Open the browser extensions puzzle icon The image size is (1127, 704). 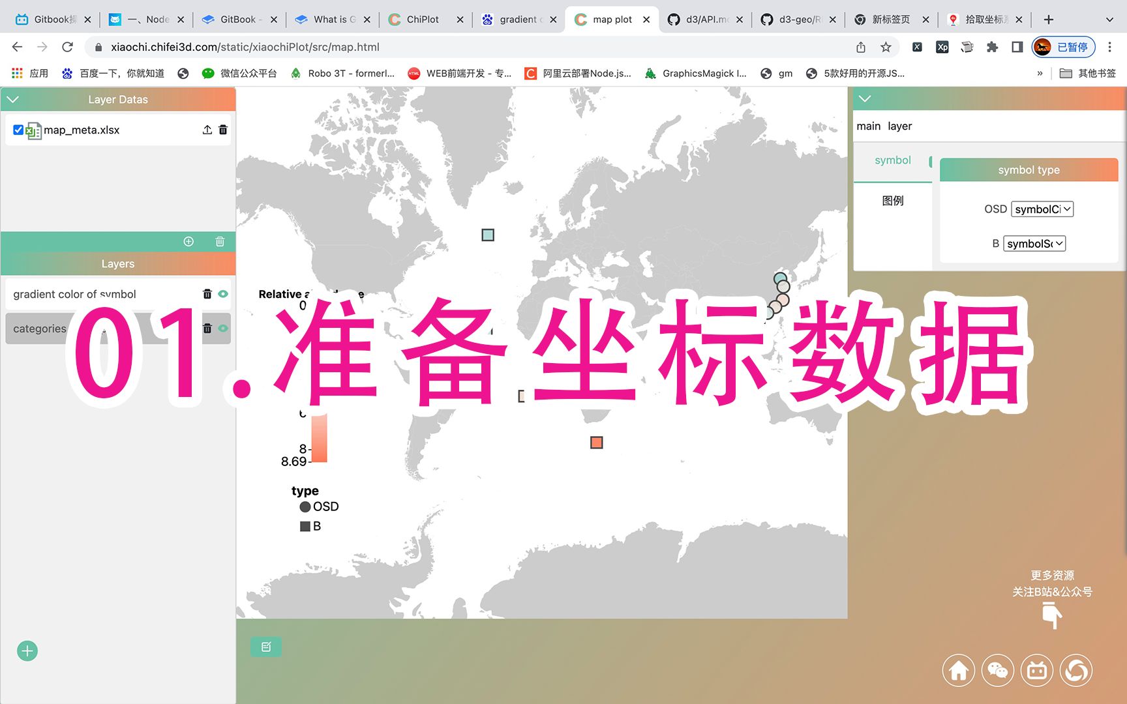click(992, 47)
